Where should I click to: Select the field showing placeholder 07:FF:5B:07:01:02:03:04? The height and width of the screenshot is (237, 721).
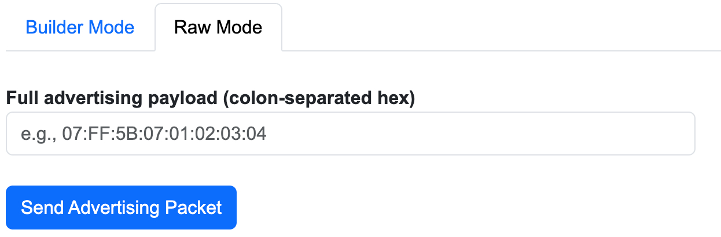pos(350,134)
